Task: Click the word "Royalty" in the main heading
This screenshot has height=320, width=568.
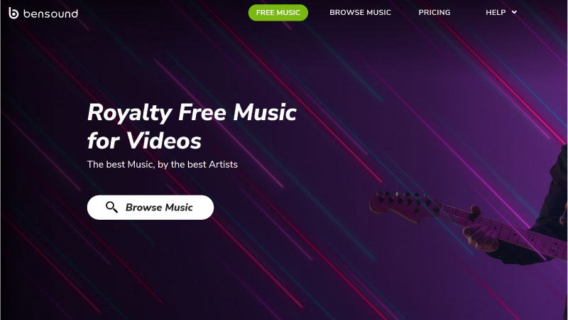Action: tap(129, 113)
